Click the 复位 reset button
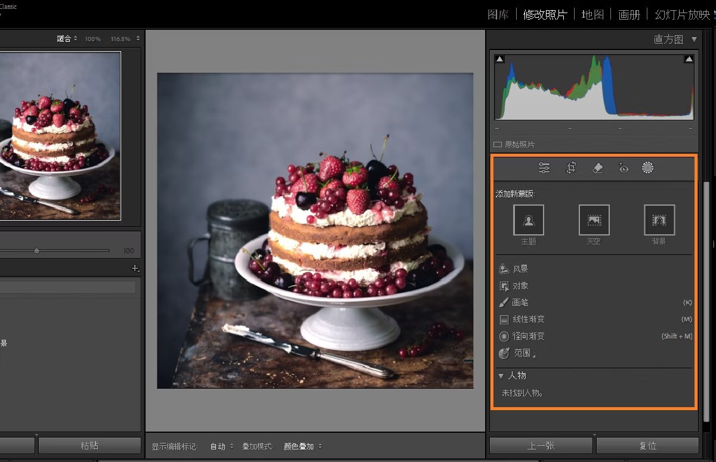The image size is (716, 462). [x=647, y=446]
